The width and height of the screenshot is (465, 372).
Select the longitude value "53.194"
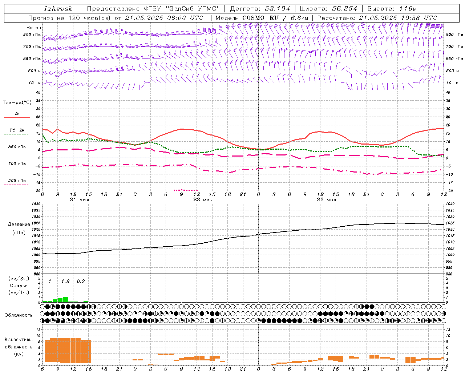pos(278,9)
